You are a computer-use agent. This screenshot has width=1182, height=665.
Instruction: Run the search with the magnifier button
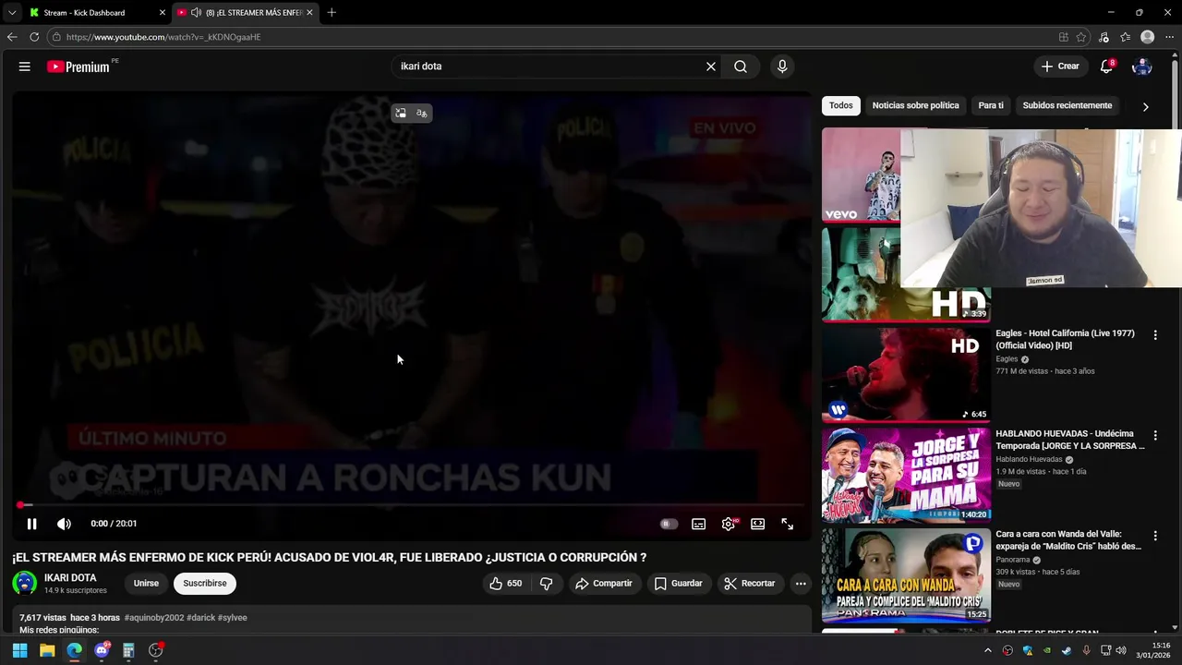pyautogui.click(x=741, y=66)
